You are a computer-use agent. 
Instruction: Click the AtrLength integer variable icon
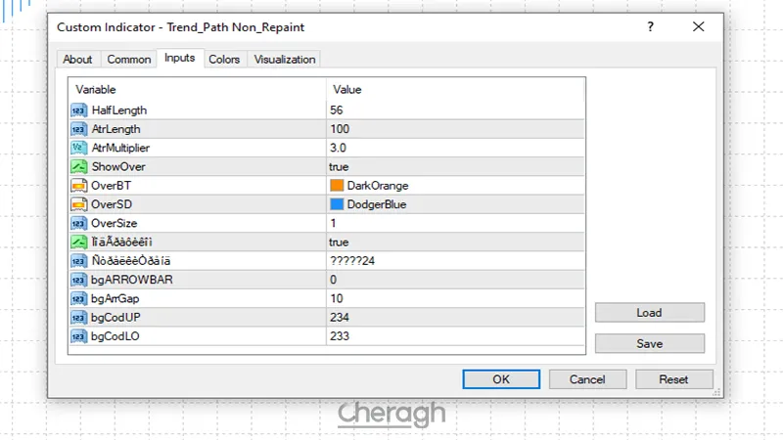pyautogui.click(x=79, y=129)
